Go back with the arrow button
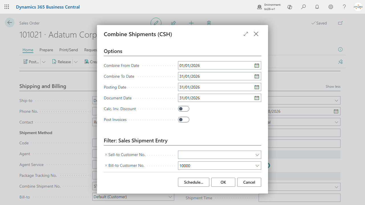 tap(10, 23)
